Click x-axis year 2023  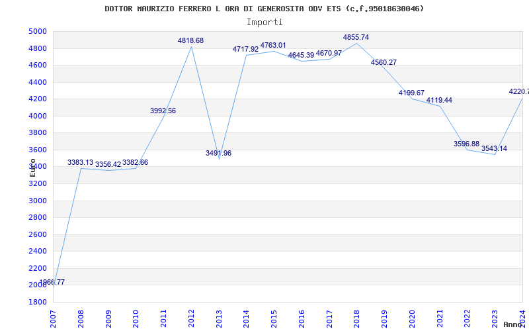(495, 319)
